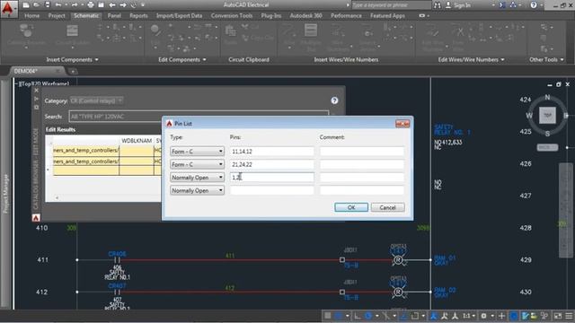Click the Project Manager side palette

point(5,194)
